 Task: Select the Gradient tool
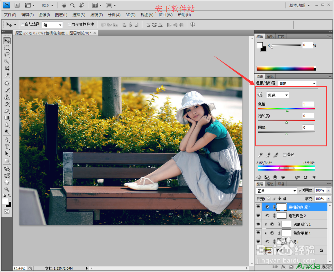7,118
